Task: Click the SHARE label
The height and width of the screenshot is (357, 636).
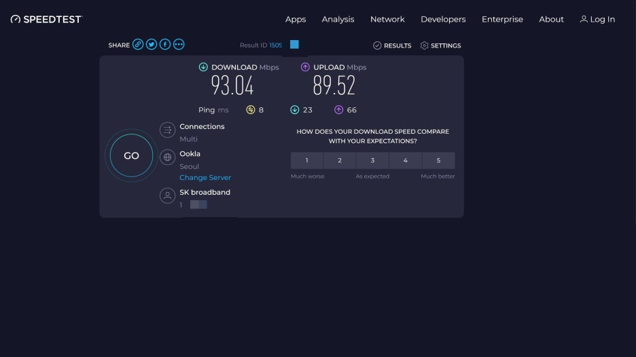Action: (x=119, y=45)
